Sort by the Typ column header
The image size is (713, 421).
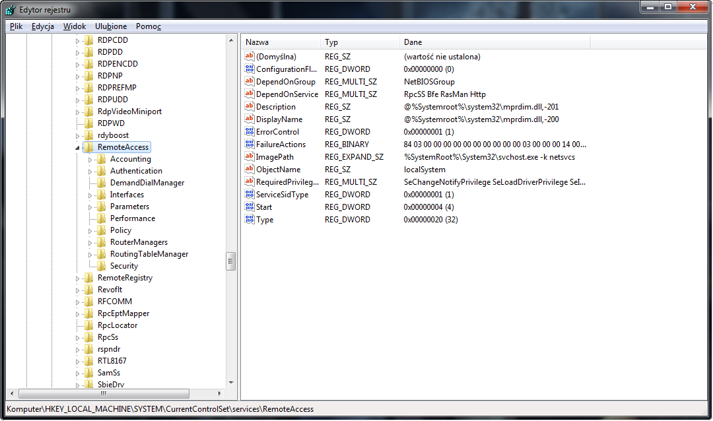point(360,42)
